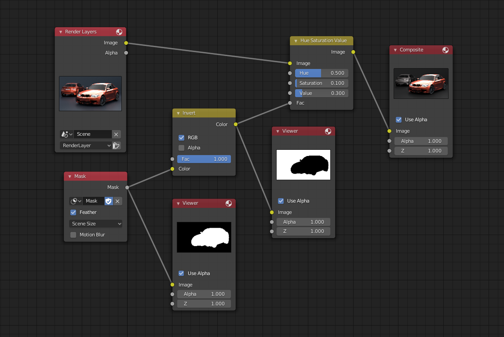Click the Saturation slider field
The width and height of the screenshot is (504, 337).
pos(321,83)
